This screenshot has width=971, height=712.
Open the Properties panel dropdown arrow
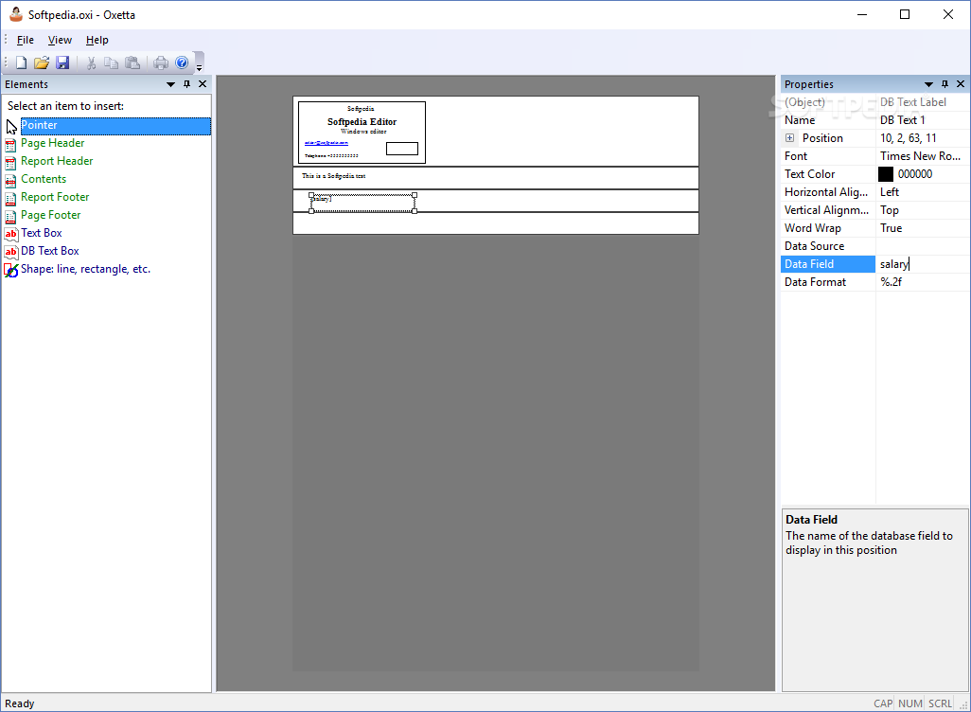[x=929, y=84]
